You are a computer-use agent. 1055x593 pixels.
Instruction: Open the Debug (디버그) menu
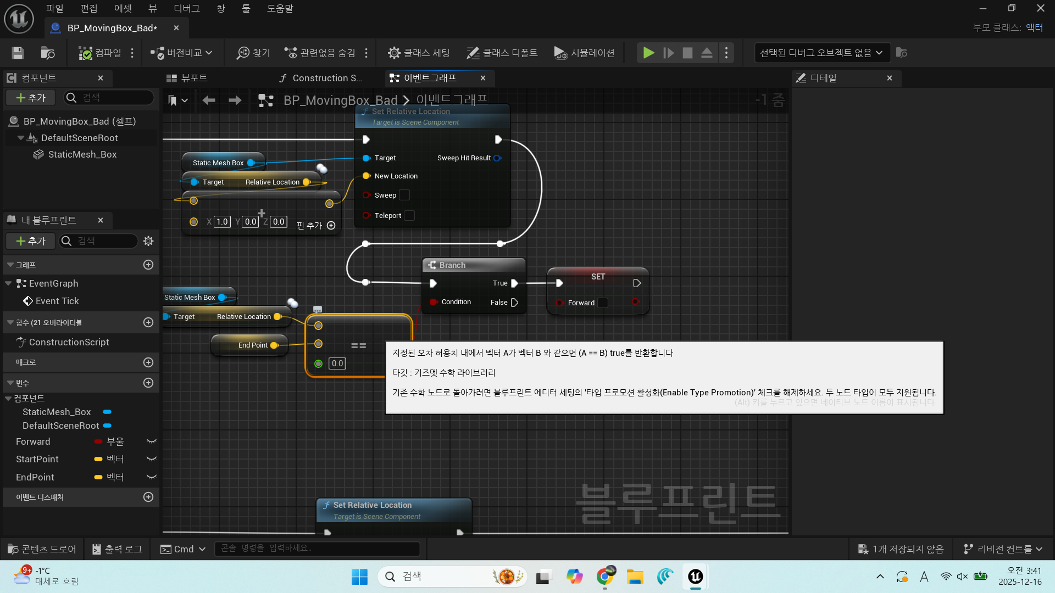click(187, 8)
